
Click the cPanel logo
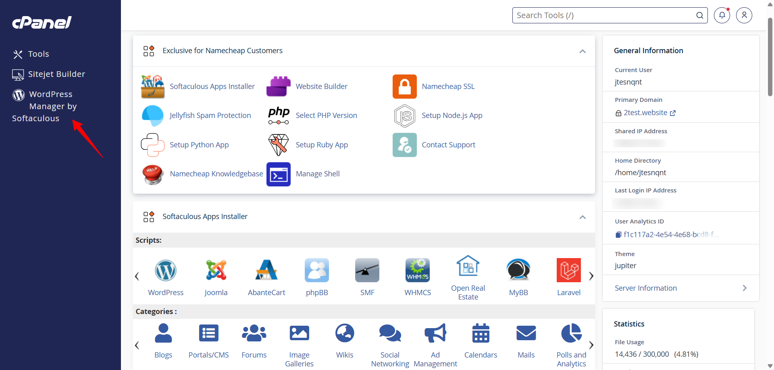[x=42, y=22]
